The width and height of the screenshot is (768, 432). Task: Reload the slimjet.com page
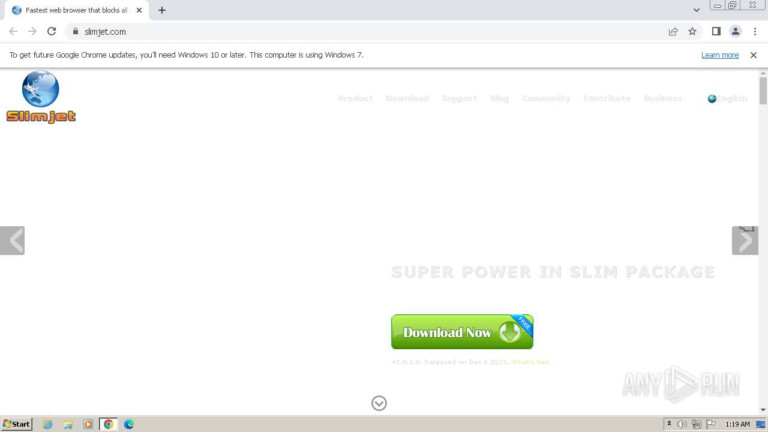(52, 31)
